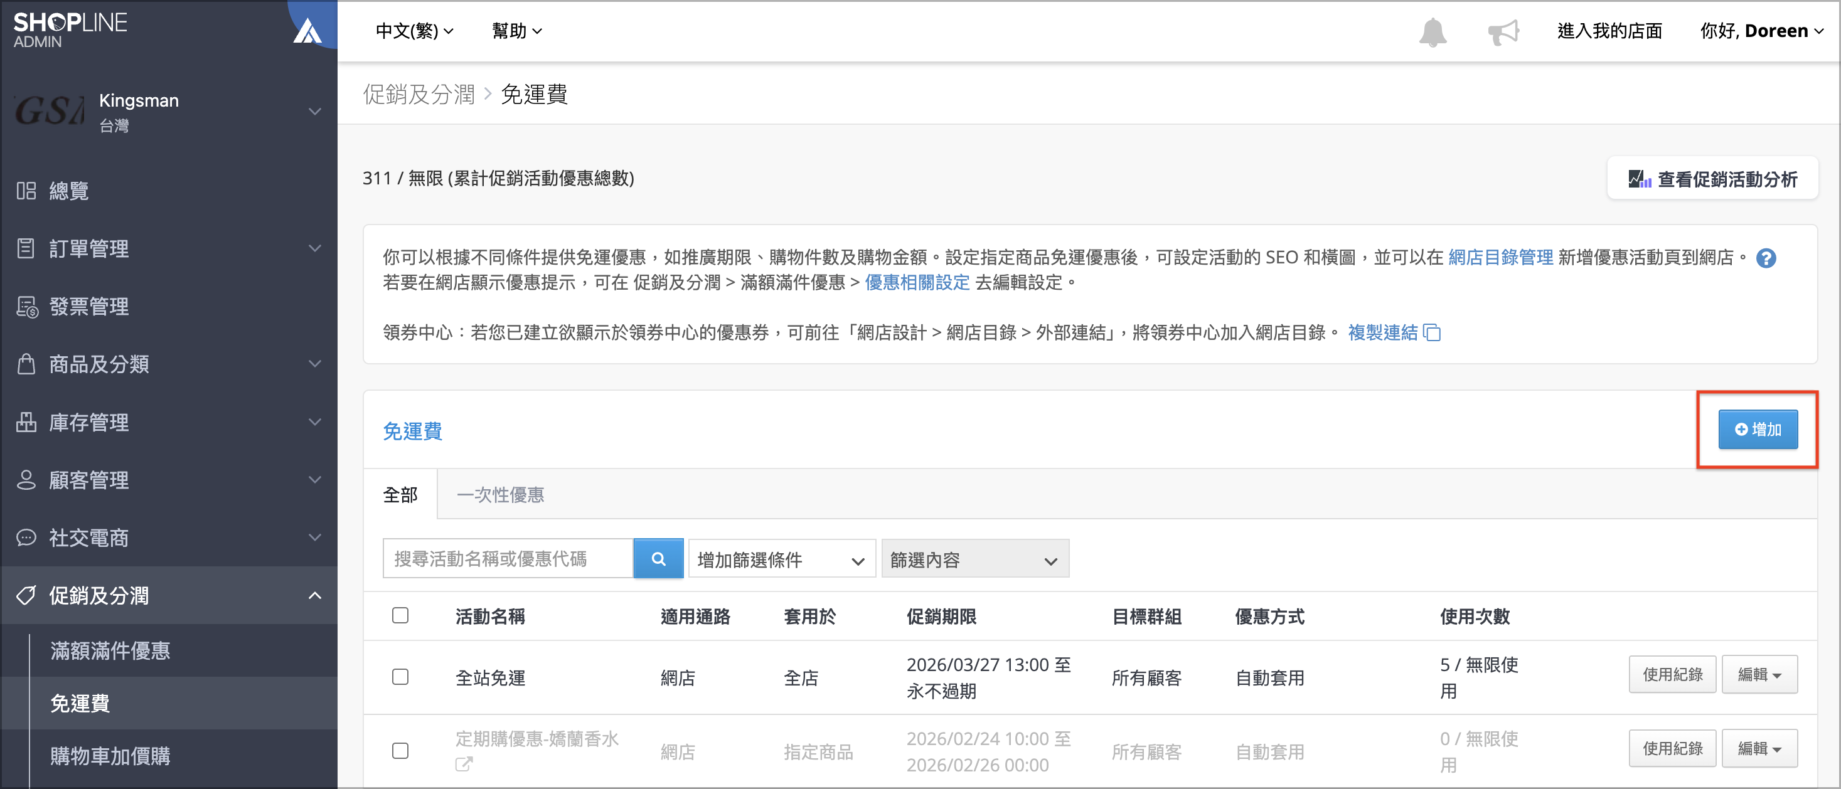Switch to the 一次性優惠 tab
This screenshot has height=789, width=1841.
500,494
